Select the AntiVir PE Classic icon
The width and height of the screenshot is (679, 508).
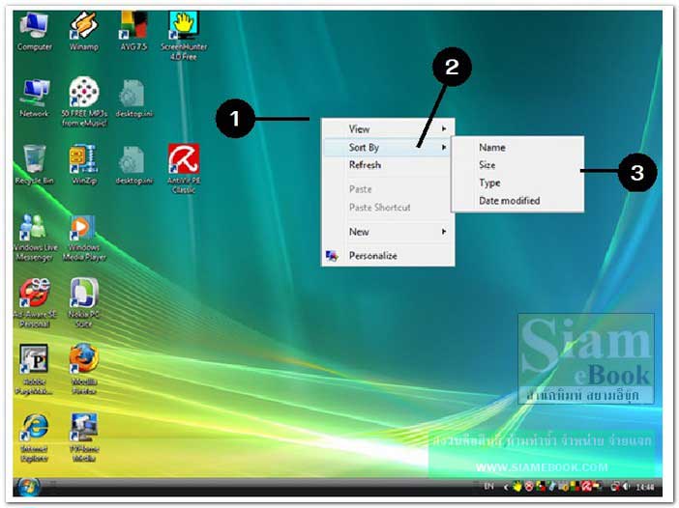pyautogui.click(x=184, y=169)
